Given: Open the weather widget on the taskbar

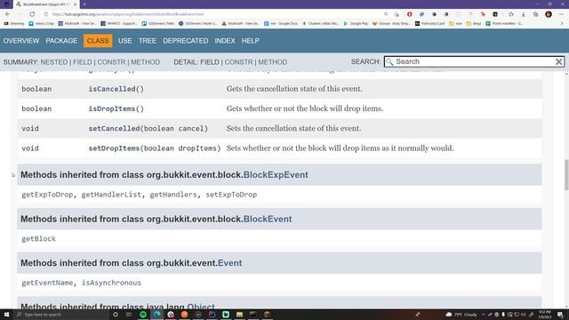Looking at the screenshot, I should (x=461, y=314).
